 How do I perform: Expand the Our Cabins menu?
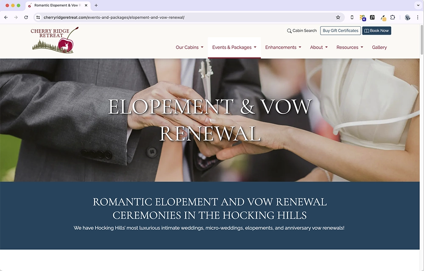point(189,47)
